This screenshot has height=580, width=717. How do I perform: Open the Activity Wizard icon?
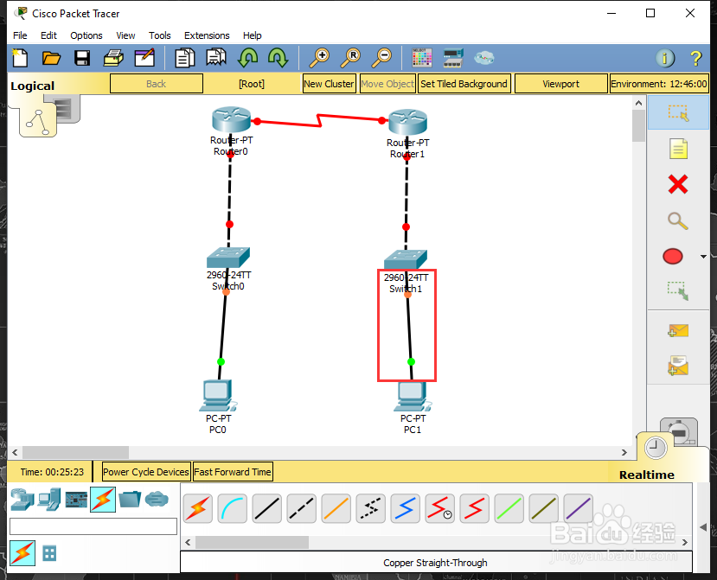point(144,58)
